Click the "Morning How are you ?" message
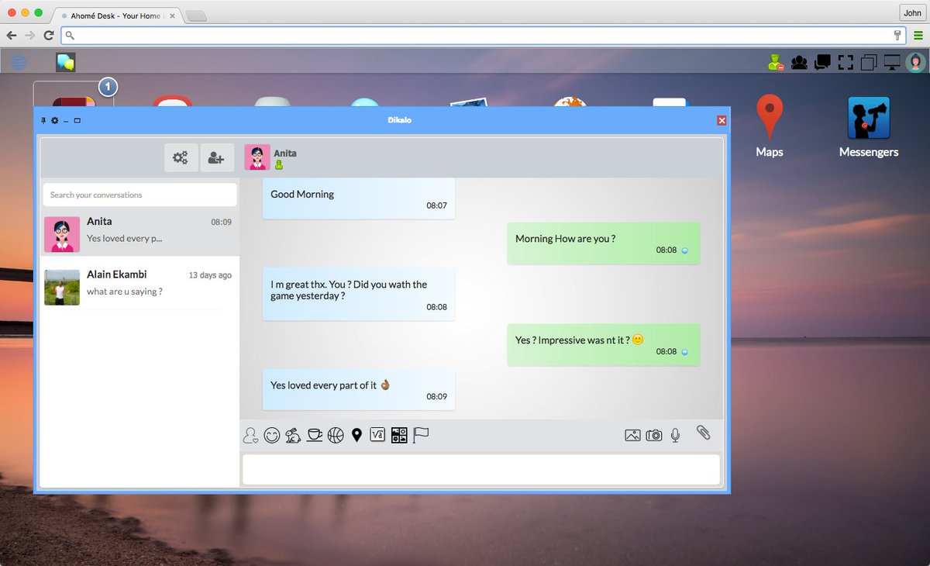 [604, 243]
